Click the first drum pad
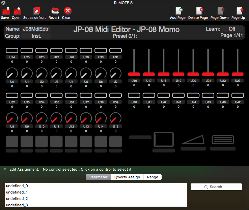Viewport: 249px width, 210px height. (x=12, y=141)
